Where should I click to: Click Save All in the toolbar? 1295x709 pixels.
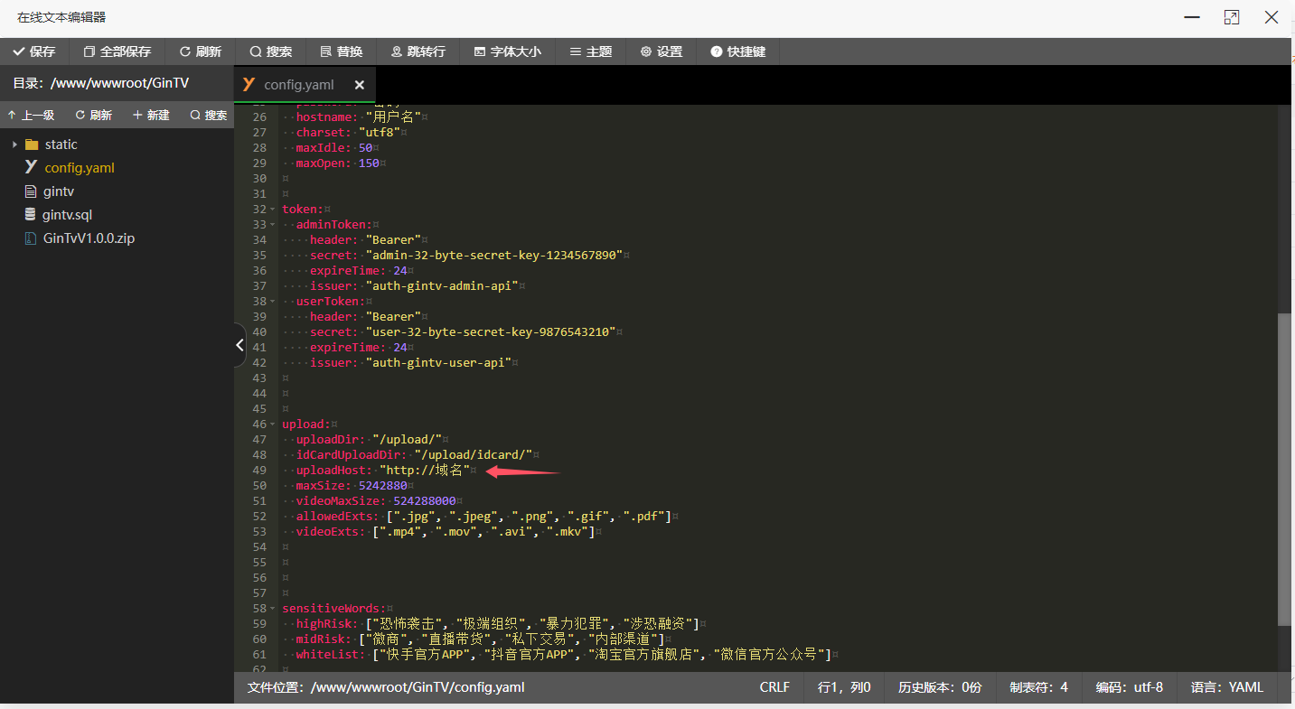[x=117, y=51]
